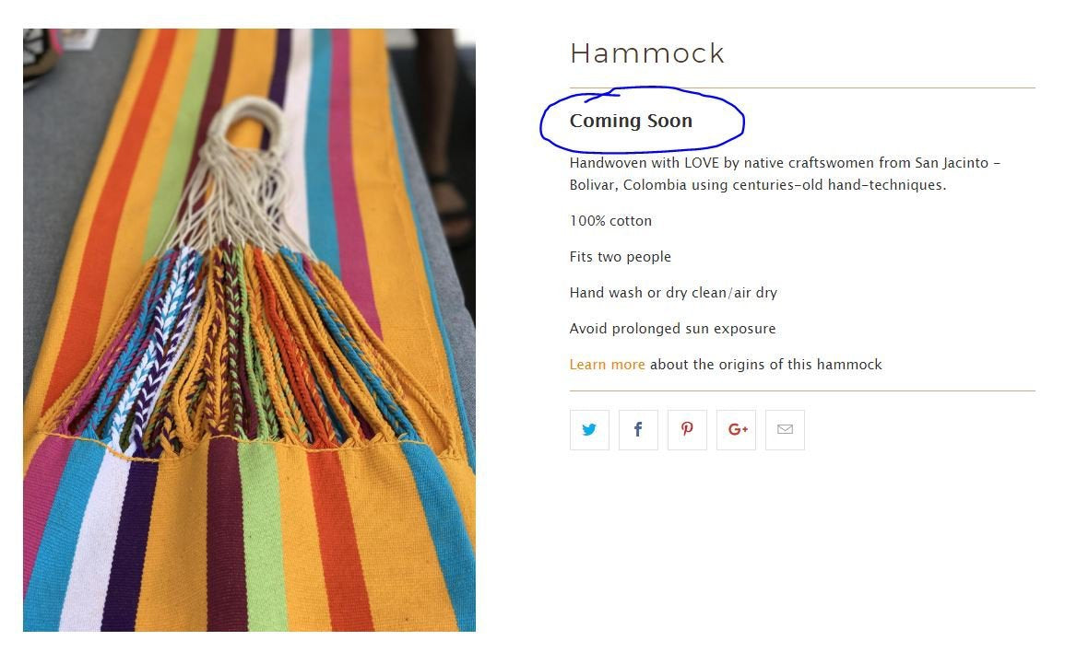The image size is (1065, 664).
Task: Select the '100% cotton' specification text
Action: [x=610, y=220]
